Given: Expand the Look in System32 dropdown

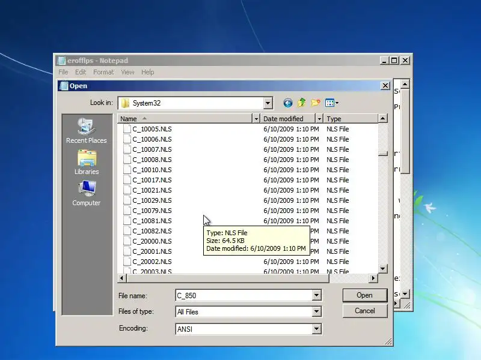Looking at the screenshot, I should click(268, 103).
